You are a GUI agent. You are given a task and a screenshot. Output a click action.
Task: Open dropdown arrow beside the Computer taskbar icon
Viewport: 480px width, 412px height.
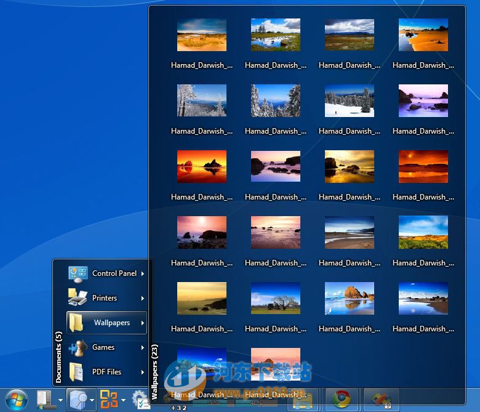pos(60,400)
